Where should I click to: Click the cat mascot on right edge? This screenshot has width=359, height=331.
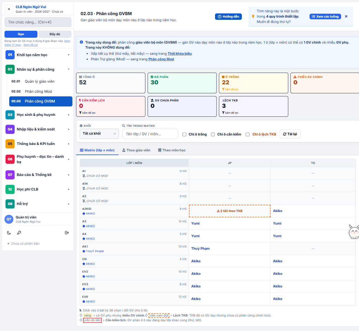[x=354, y=232]
